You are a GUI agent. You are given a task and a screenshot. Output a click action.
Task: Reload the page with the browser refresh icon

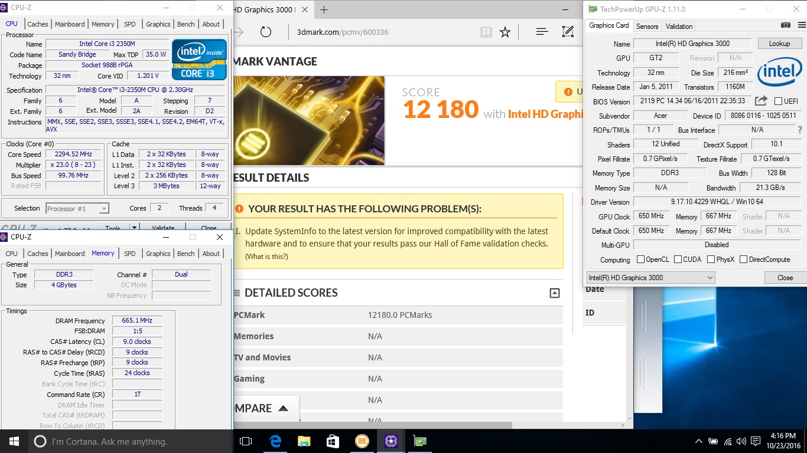click(266, 32)
